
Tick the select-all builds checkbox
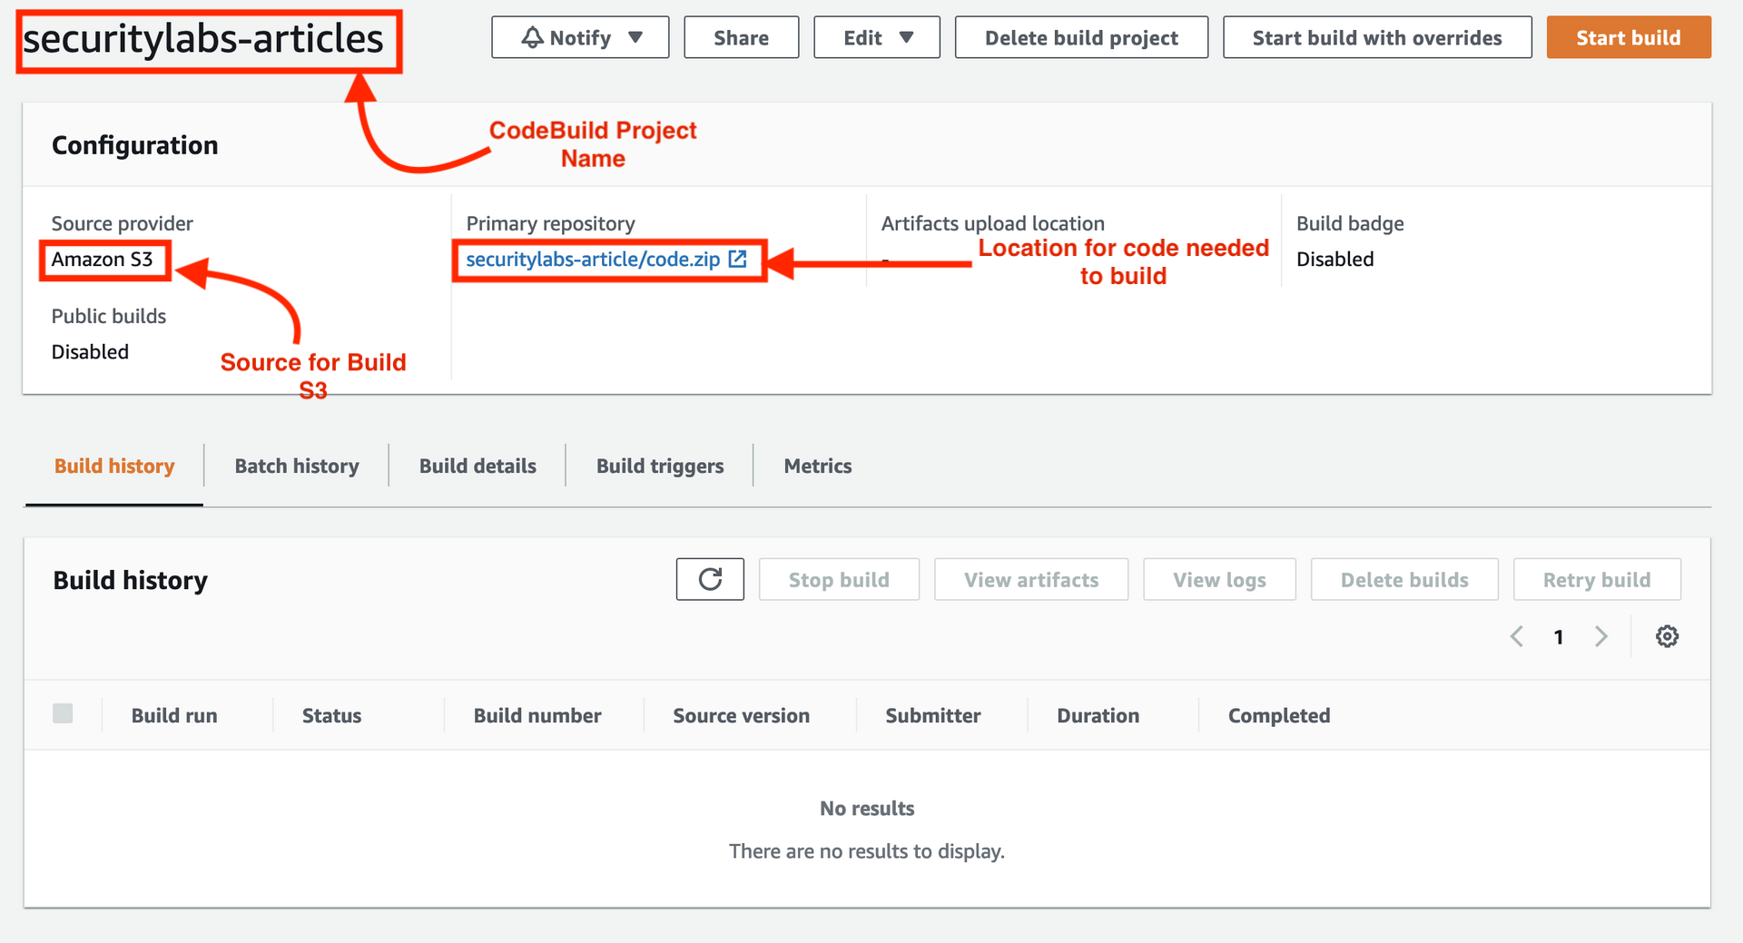tap(63, 713)
